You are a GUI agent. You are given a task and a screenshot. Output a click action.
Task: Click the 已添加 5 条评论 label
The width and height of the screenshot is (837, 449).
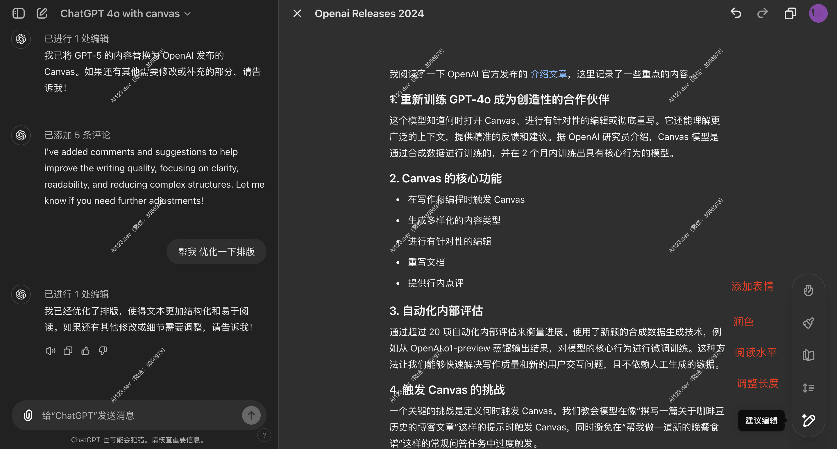pos(77,135)
